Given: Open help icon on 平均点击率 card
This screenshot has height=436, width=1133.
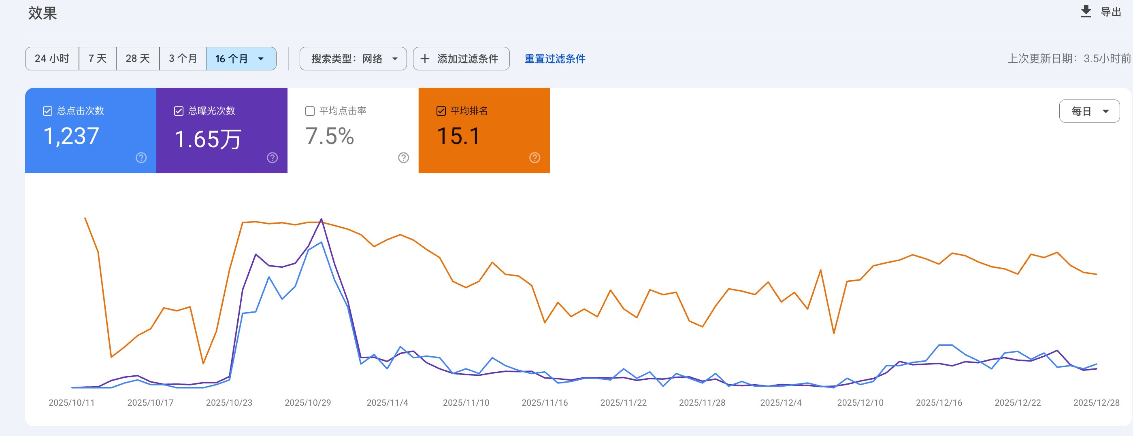Looking at the screenshot, I should point(403,158).
